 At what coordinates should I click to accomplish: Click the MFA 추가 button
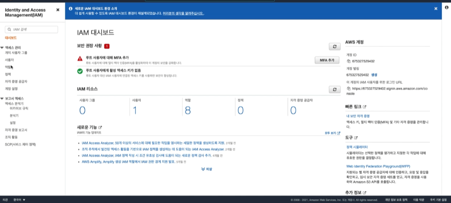(327, 61)
